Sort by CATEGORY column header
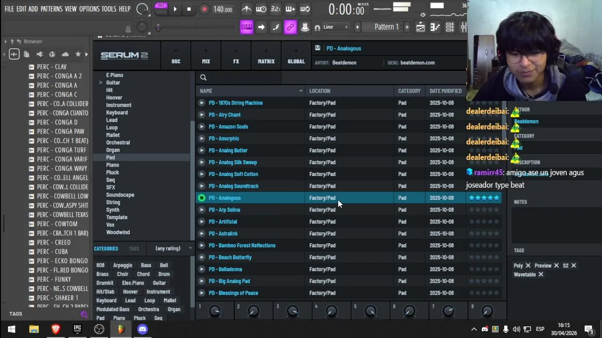The width and height of the screenshot is (602, 338). pyautogui.click(x=409, y=91)
